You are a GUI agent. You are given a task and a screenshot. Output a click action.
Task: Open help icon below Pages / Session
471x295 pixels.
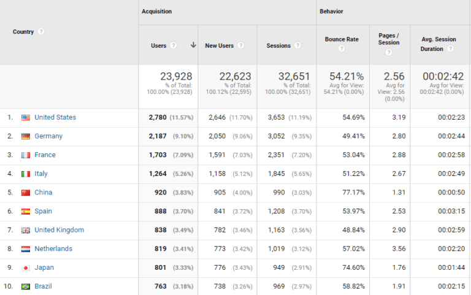point(389,52)
